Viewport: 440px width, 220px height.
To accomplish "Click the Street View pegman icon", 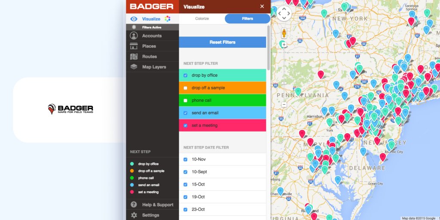I will tap(284, 33).
